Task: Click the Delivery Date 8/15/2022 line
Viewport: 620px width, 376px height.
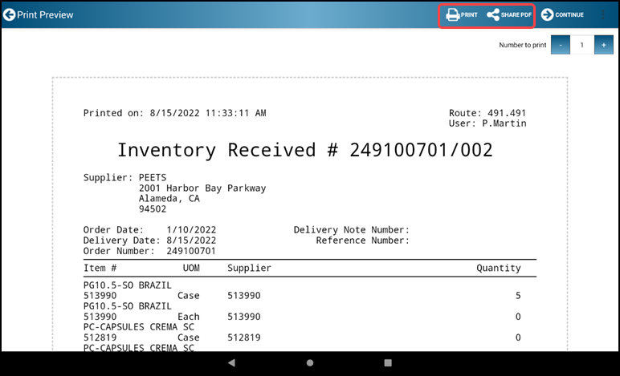Action: (150, 241)
